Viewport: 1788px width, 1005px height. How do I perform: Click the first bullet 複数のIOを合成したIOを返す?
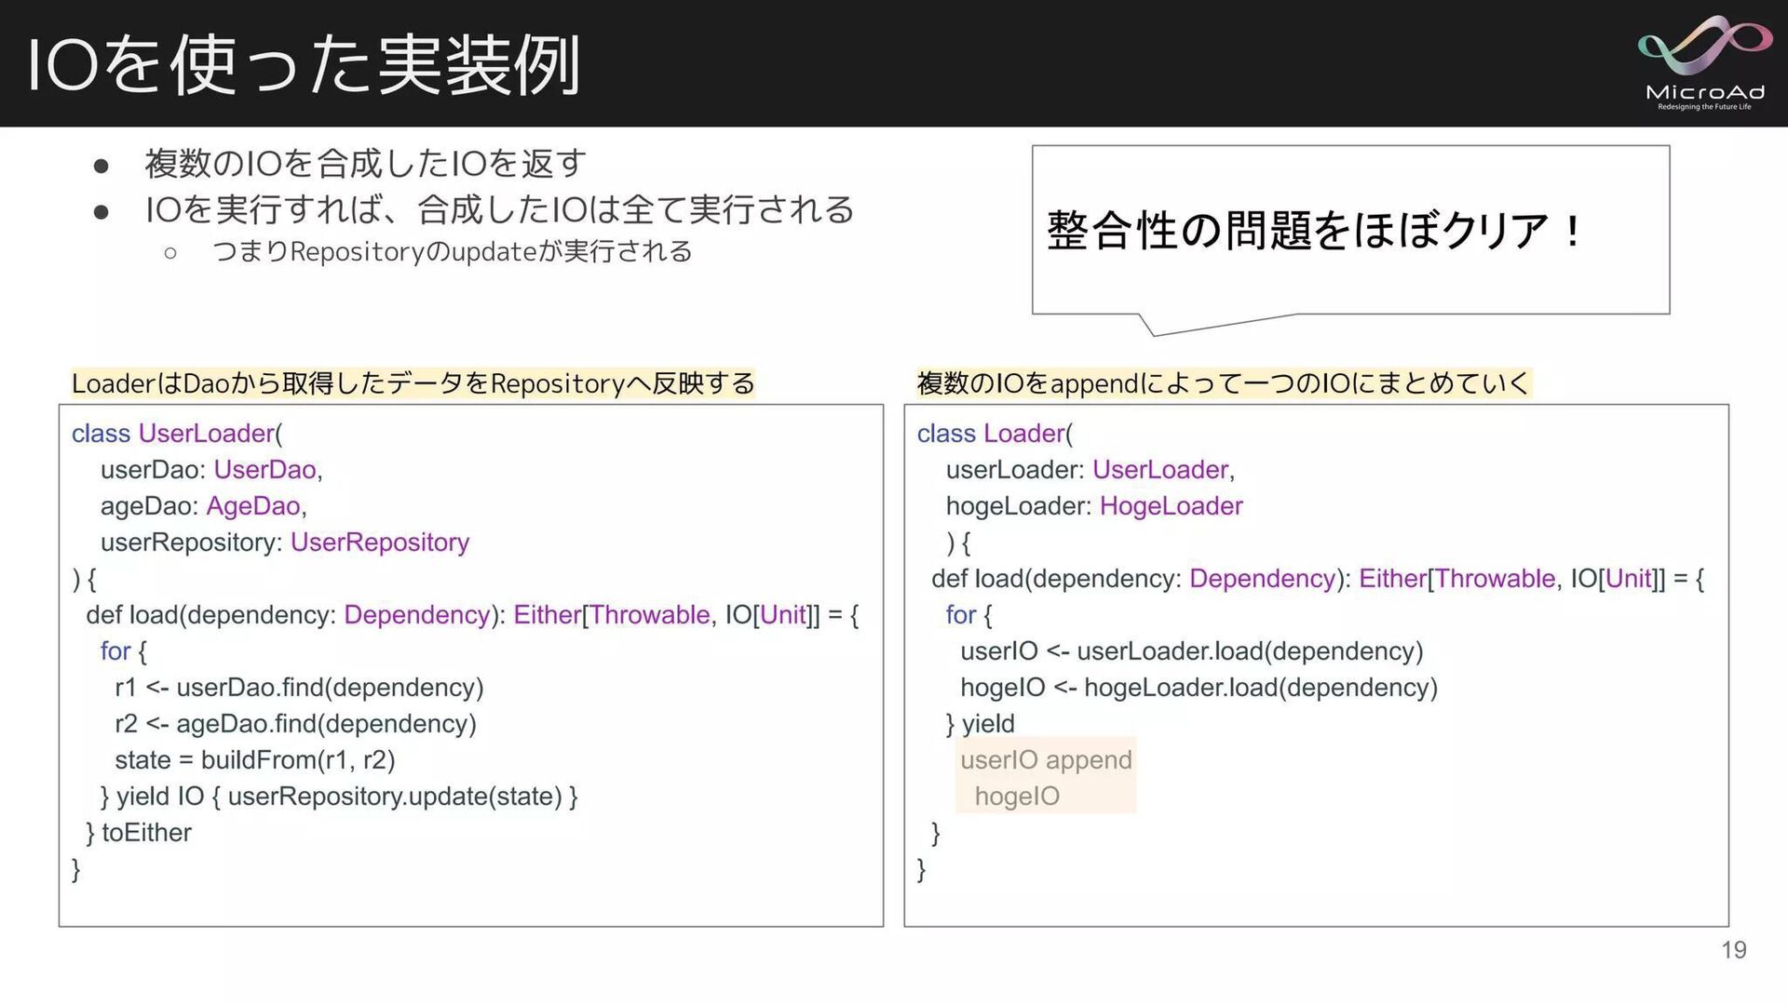click(x=365, y=164)
